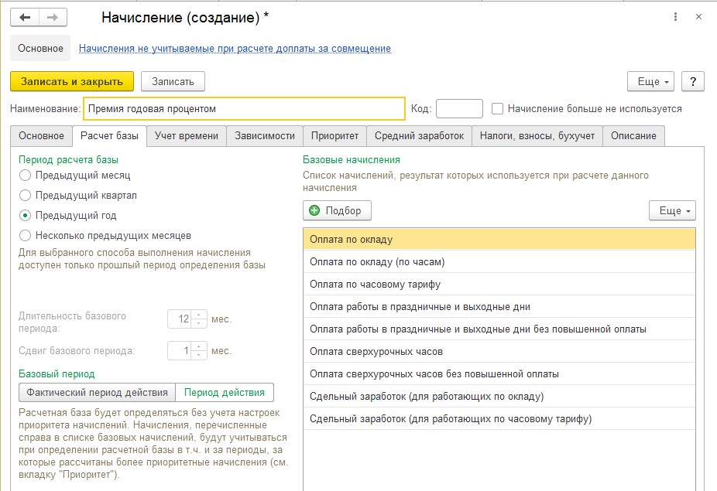
Task: Select the Предыдущий месяц radio button
Action: [x=25, y=176]
